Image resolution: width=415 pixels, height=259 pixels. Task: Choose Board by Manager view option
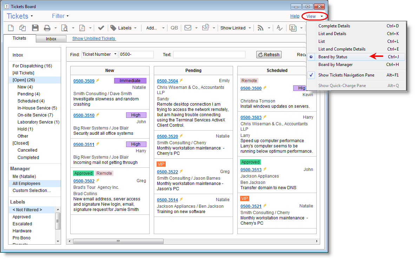[x=335, y=65]
